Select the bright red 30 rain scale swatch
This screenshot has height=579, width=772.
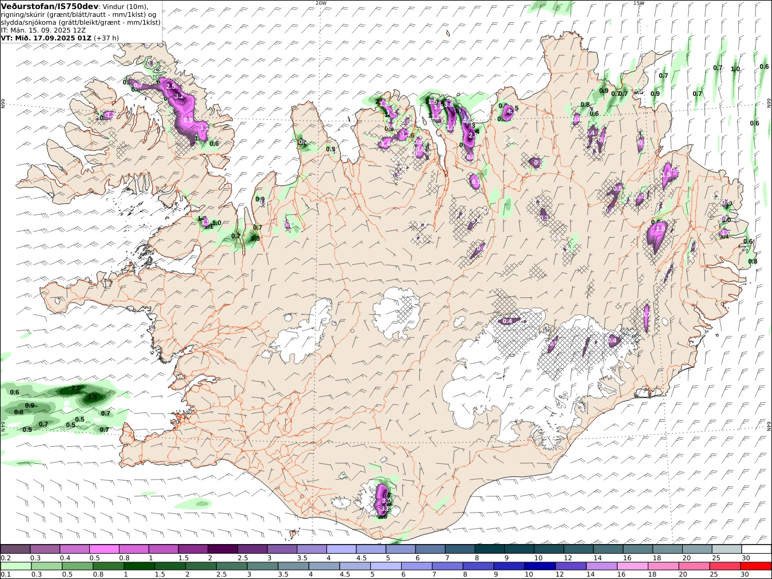pyautogui.click(x=755, y=566)
